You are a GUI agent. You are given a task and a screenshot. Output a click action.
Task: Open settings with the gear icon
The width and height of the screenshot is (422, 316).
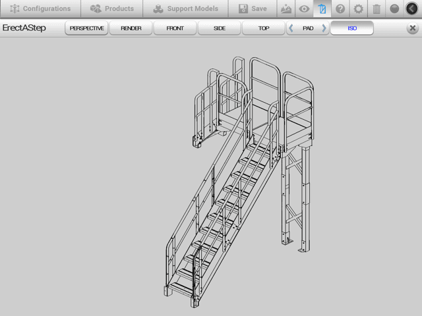[x=358, y=9]
